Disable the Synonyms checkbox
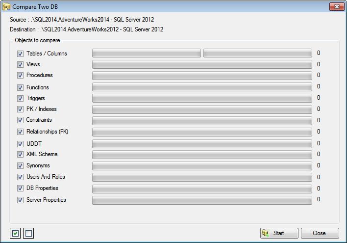The width and height of the screenshot is (347, 243). coord(20,165)
